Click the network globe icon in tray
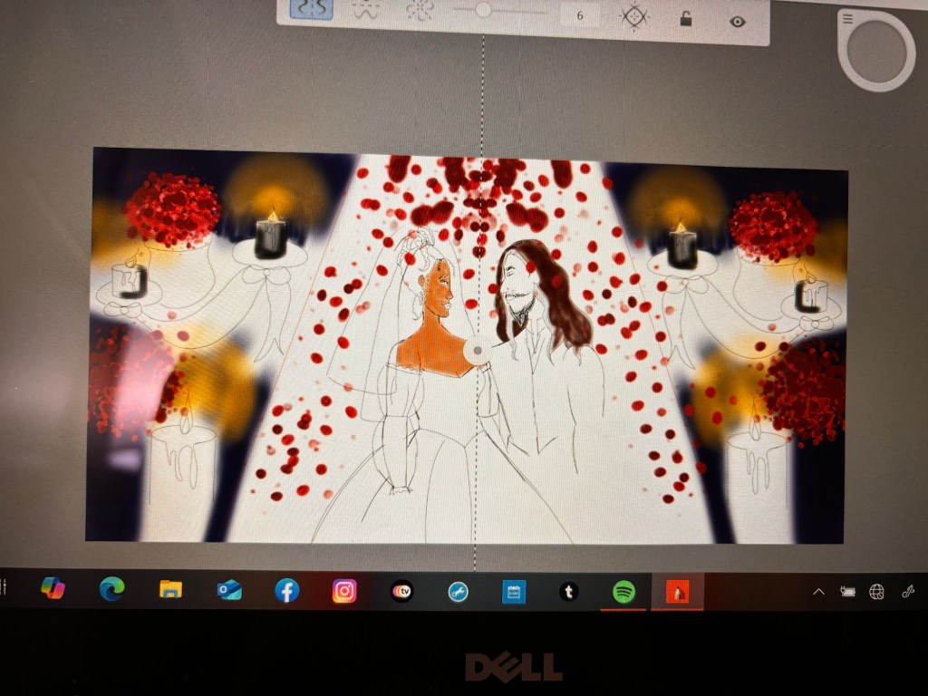This screenshot has width=928, height=696. [876, 592]
